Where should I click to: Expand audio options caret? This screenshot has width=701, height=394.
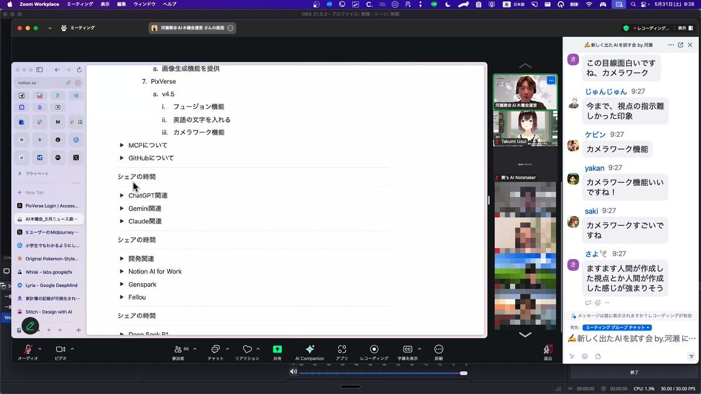pyautogui.click(x=40, y=349)
